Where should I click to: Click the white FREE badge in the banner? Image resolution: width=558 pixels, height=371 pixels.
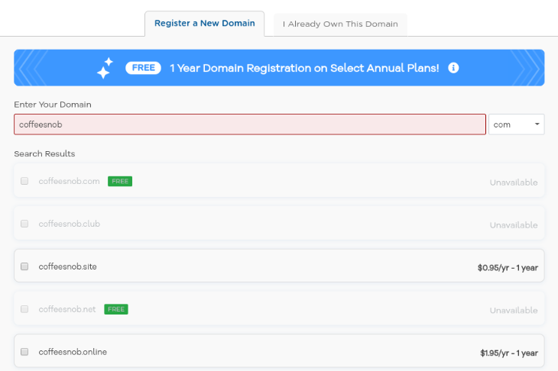click(143, 68)
